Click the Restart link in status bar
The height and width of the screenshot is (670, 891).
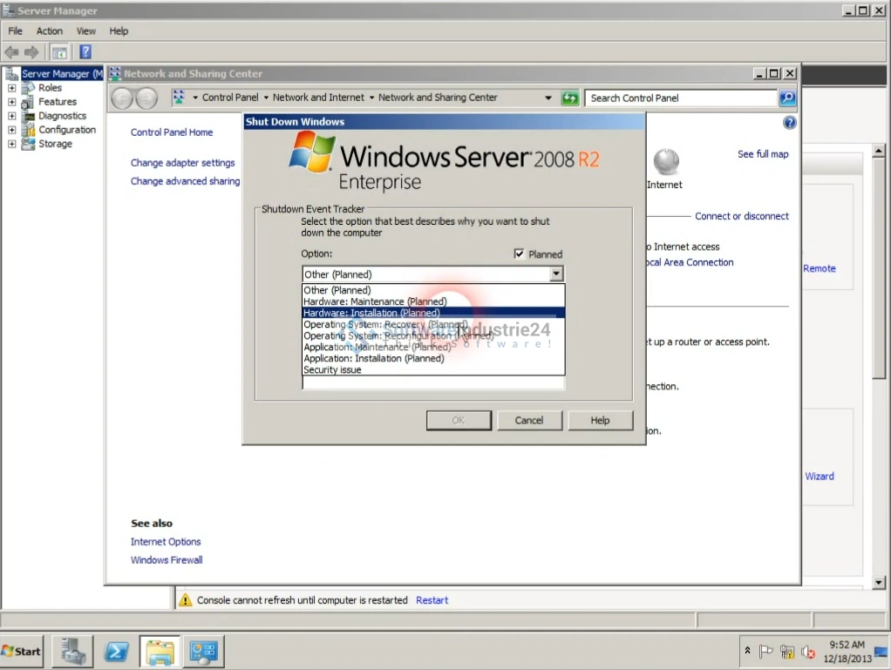(432, 600)
